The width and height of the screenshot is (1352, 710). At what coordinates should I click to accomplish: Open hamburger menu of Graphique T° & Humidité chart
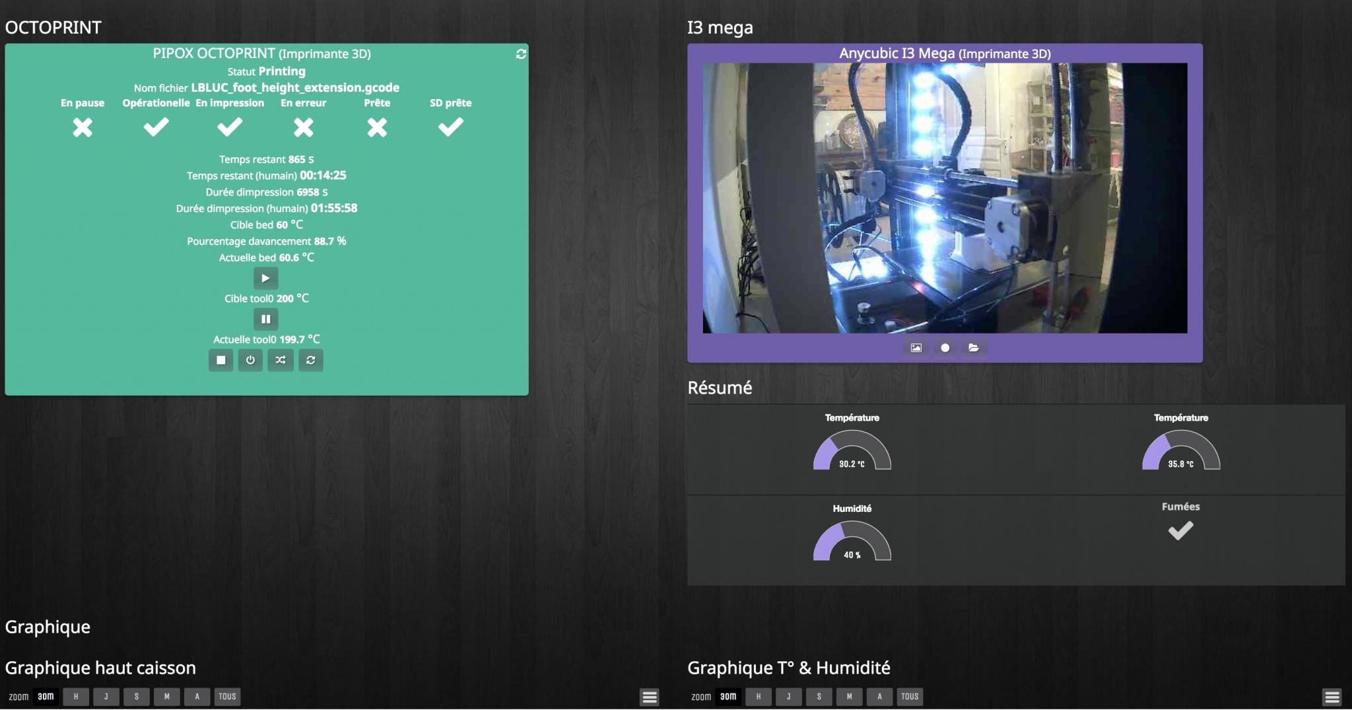coord(1332,697)
